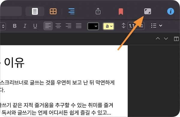180x117 pixels.
Task: Go to next document with down chevron
Action: pos(166,38)
